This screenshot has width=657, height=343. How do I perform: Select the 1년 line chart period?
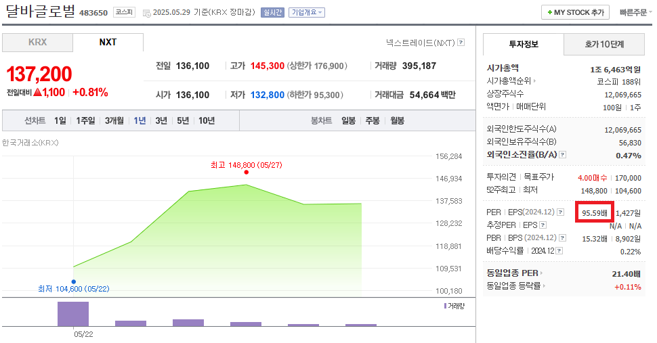(140, 120)
